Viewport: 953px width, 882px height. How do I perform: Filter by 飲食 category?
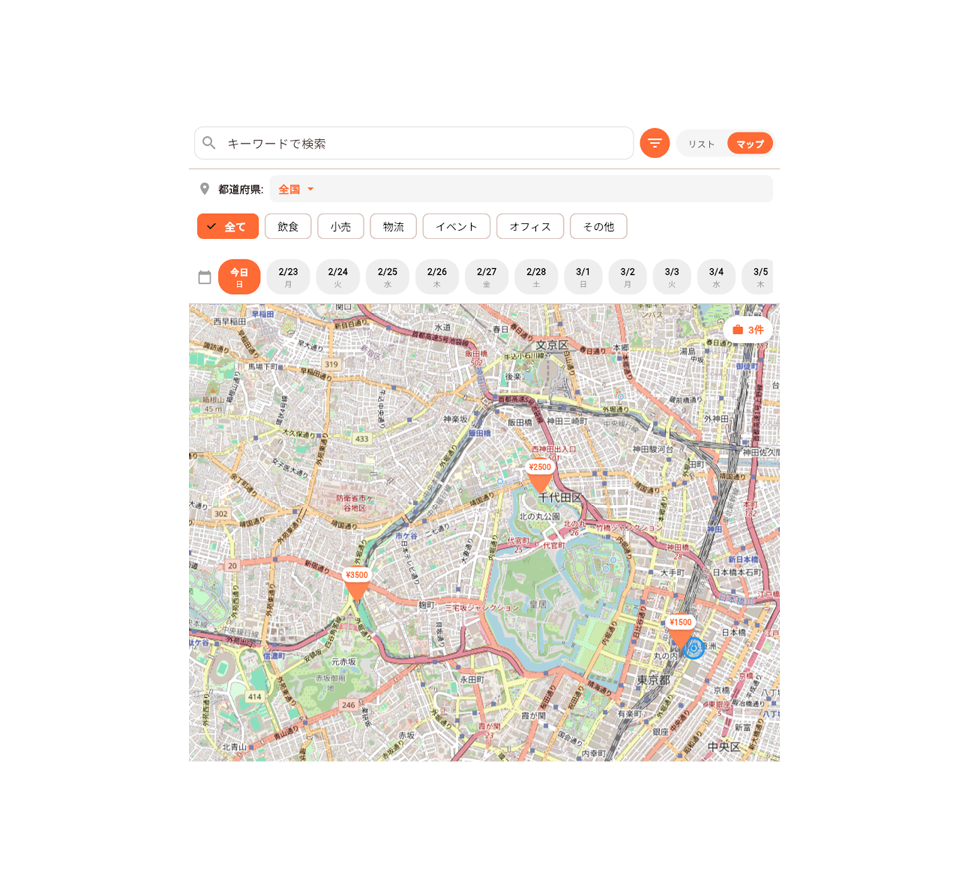pos(288,227)
